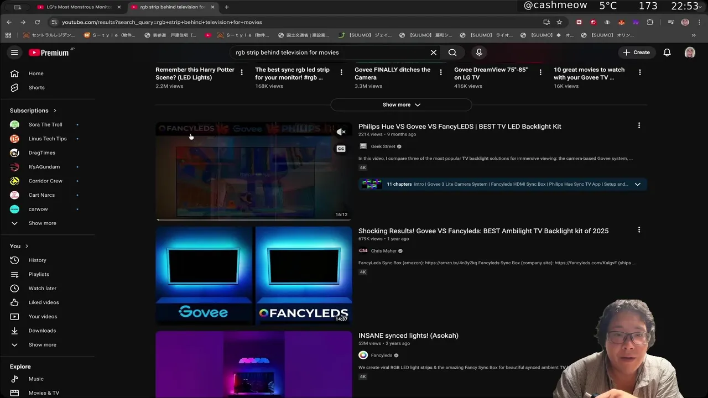708x398 pixels.
Task: Open best sync rgb led strip short
Action: tap(292, 74)
